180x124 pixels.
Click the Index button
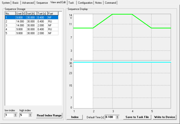75,117
